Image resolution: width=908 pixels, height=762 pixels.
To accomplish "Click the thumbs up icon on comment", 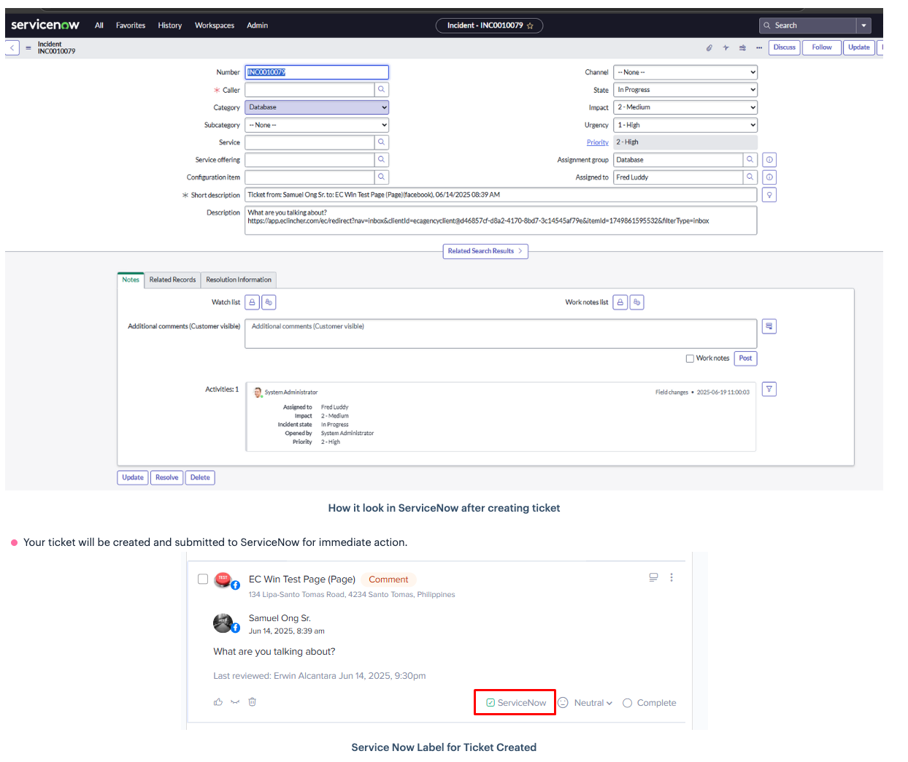I will 218,702.
